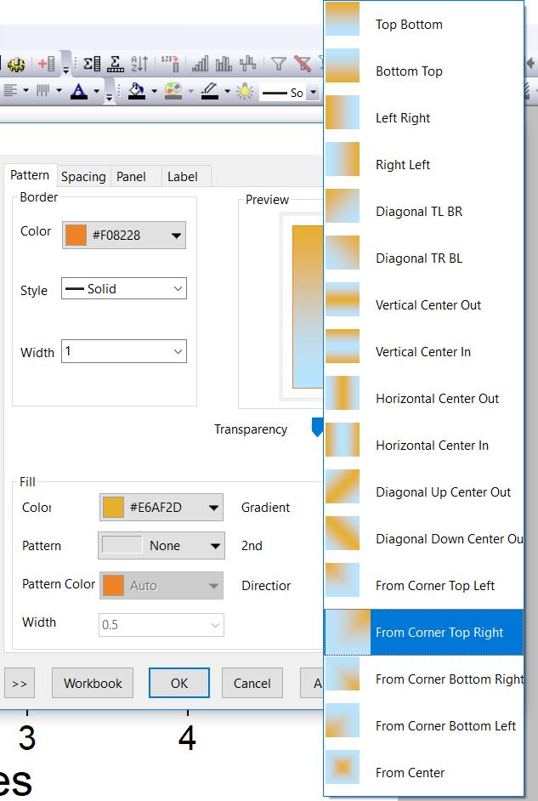Open the Label tab
Screen dimensions: 538x801
(x=182, y=177)
